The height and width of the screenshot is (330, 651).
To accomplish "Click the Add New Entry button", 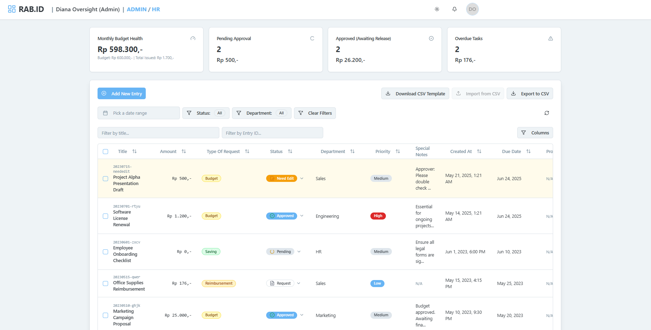I will click(121, 93).
